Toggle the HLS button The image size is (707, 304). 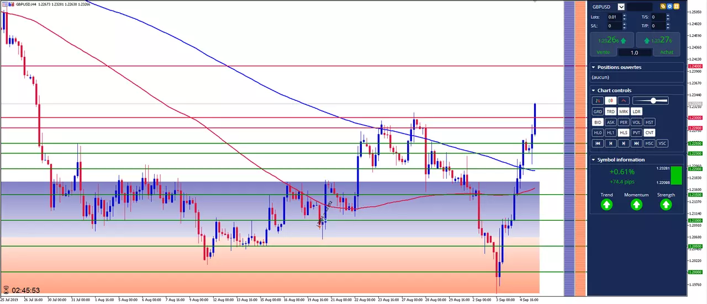click(624, 132)
